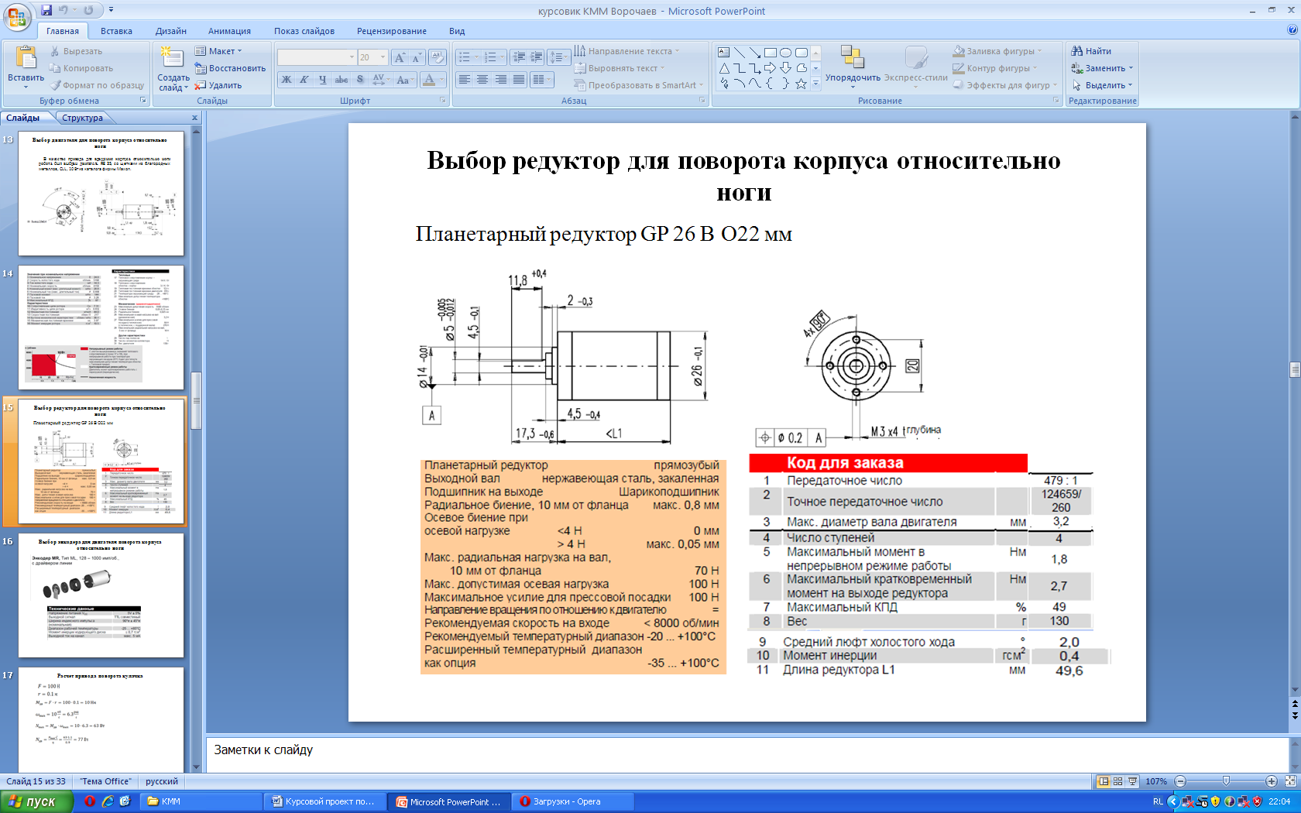1301x813 pixels.
Task: Click Reset (Восстановить) slide button
Action: [230, 68]
